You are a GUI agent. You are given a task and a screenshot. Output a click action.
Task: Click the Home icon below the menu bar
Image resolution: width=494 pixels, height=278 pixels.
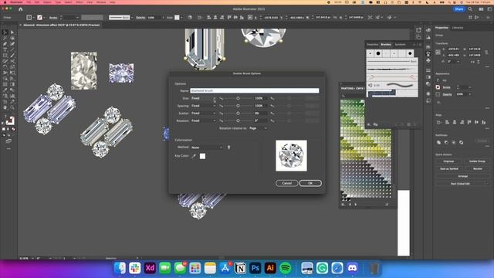(21, 9)
